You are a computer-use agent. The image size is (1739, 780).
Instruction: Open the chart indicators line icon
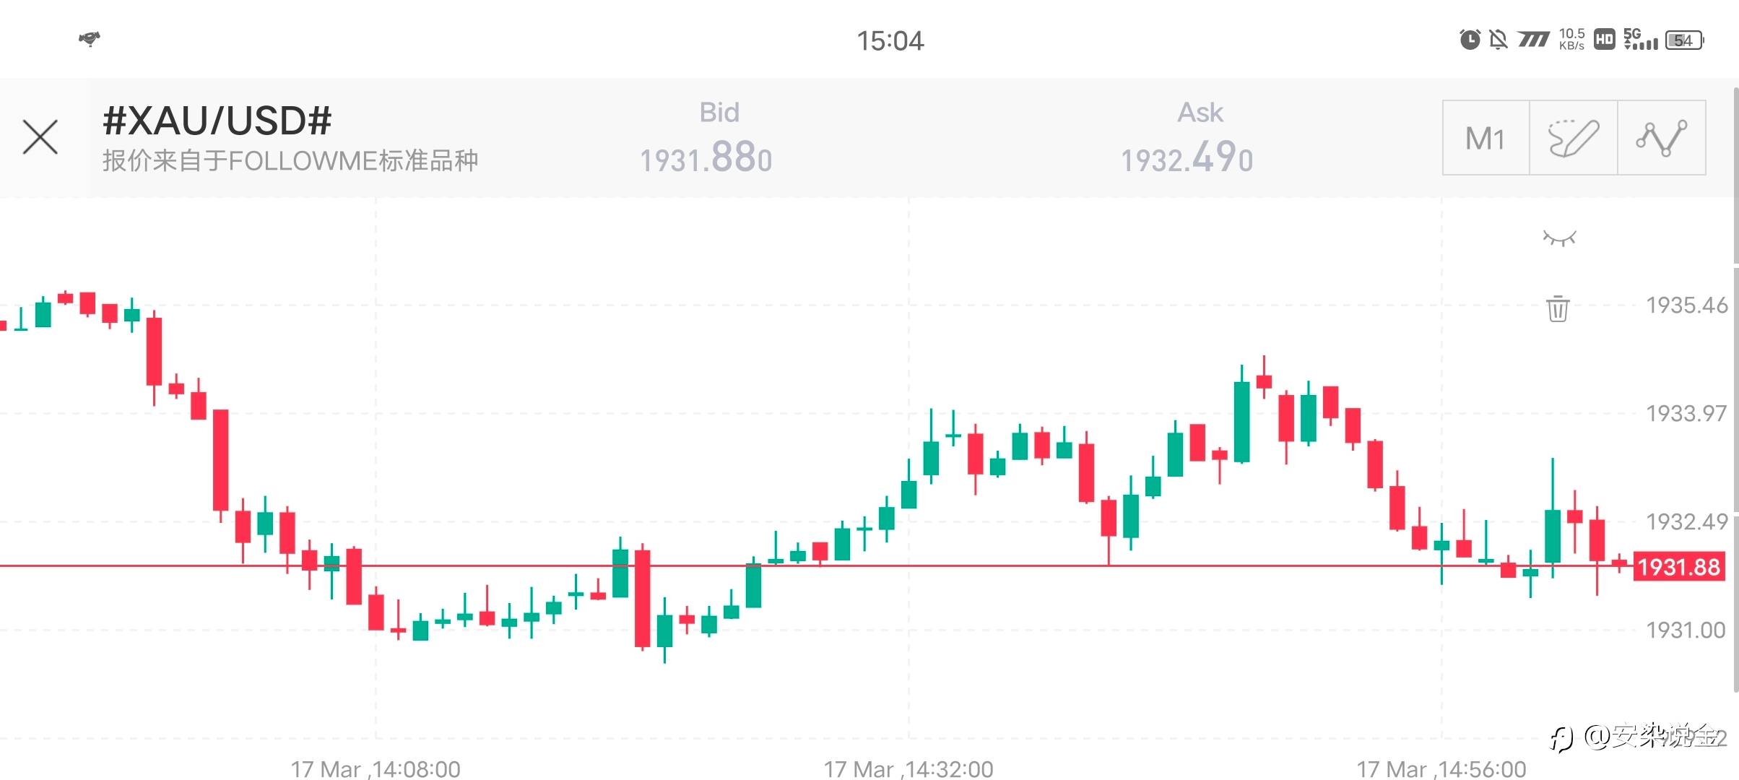(x=1662, y=138)
